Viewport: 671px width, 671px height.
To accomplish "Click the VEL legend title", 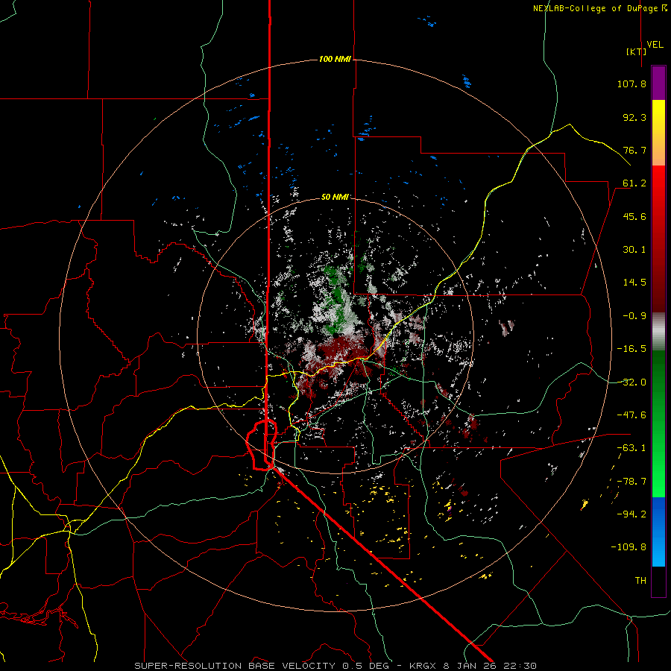I will tap(655, 45).
